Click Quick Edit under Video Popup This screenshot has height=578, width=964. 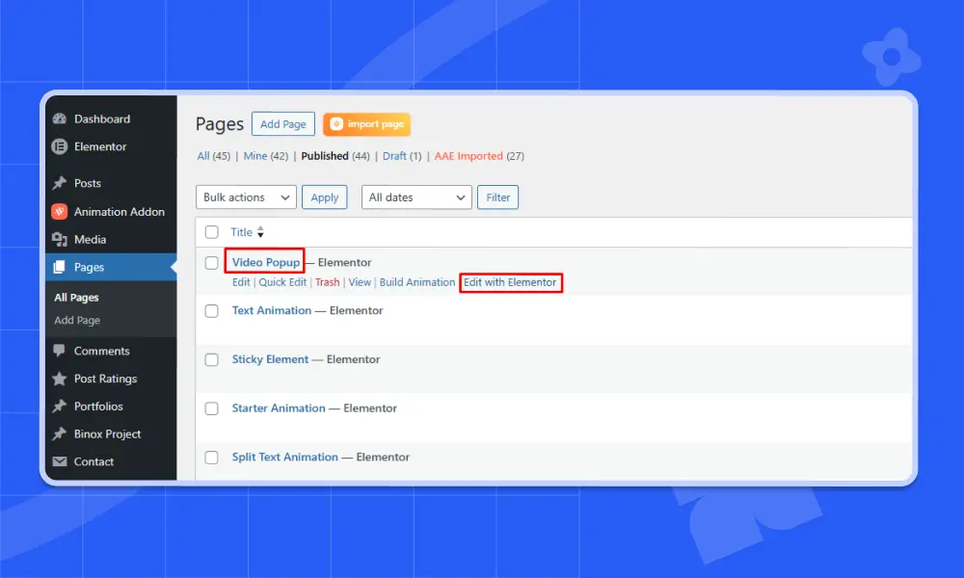point(282,282)
